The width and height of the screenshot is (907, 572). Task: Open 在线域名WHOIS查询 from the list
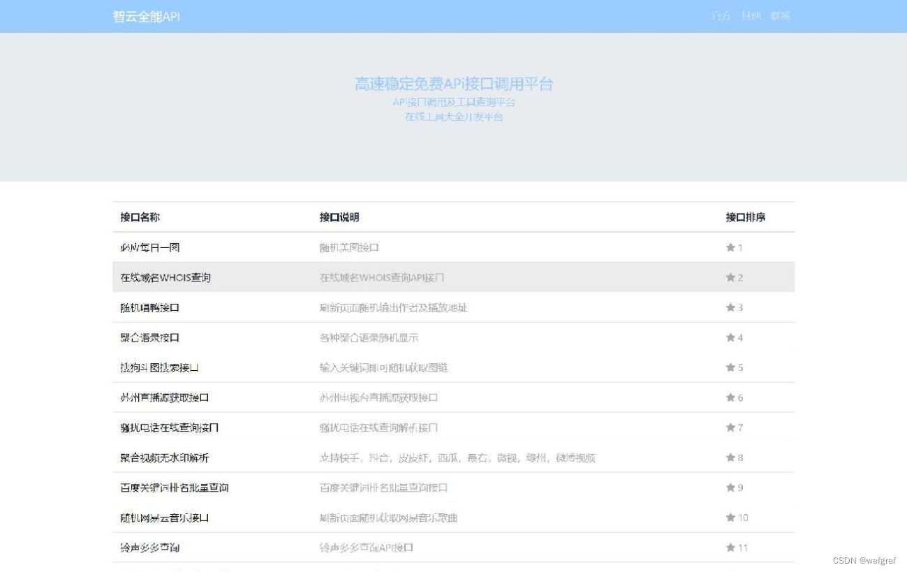tap(164, 277)
